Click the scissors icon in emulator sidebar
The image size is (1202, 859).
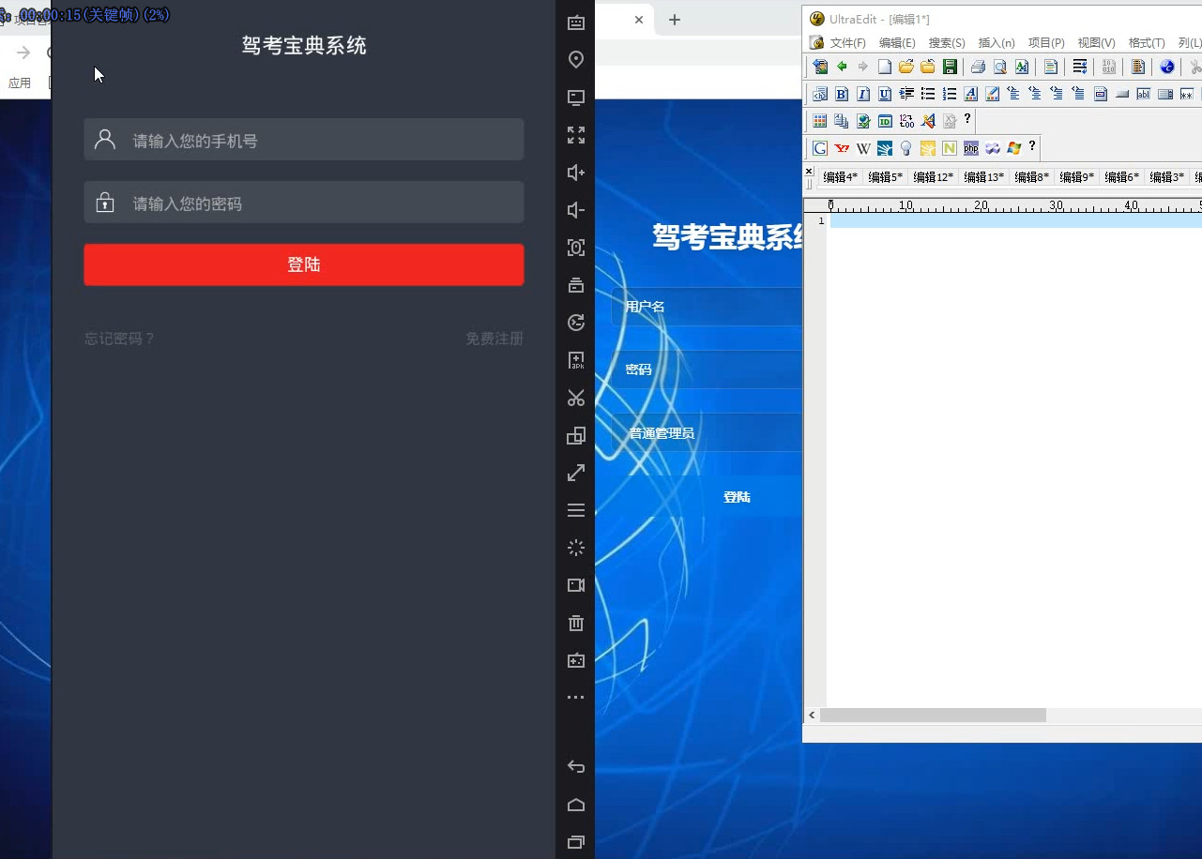click(x=576, y=398)
